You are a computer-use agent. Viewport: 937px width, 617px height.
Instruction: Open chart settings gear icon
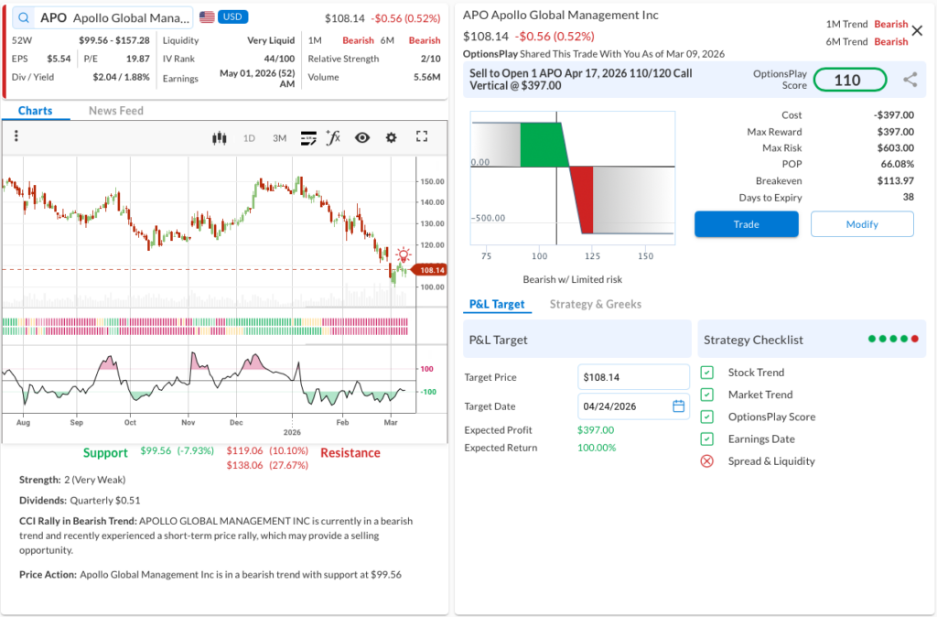[x=392, y=138]
